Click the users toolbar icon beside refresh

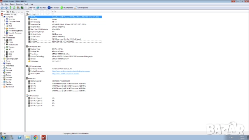tap(18, 8)
